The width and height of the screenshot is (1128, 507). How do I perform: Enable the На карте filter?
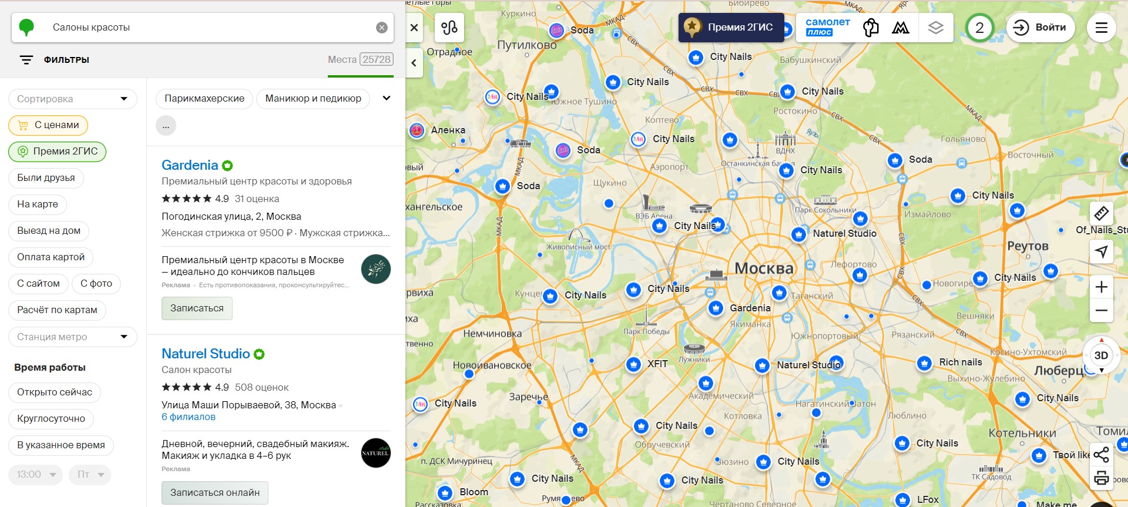[x=38, y=204]
